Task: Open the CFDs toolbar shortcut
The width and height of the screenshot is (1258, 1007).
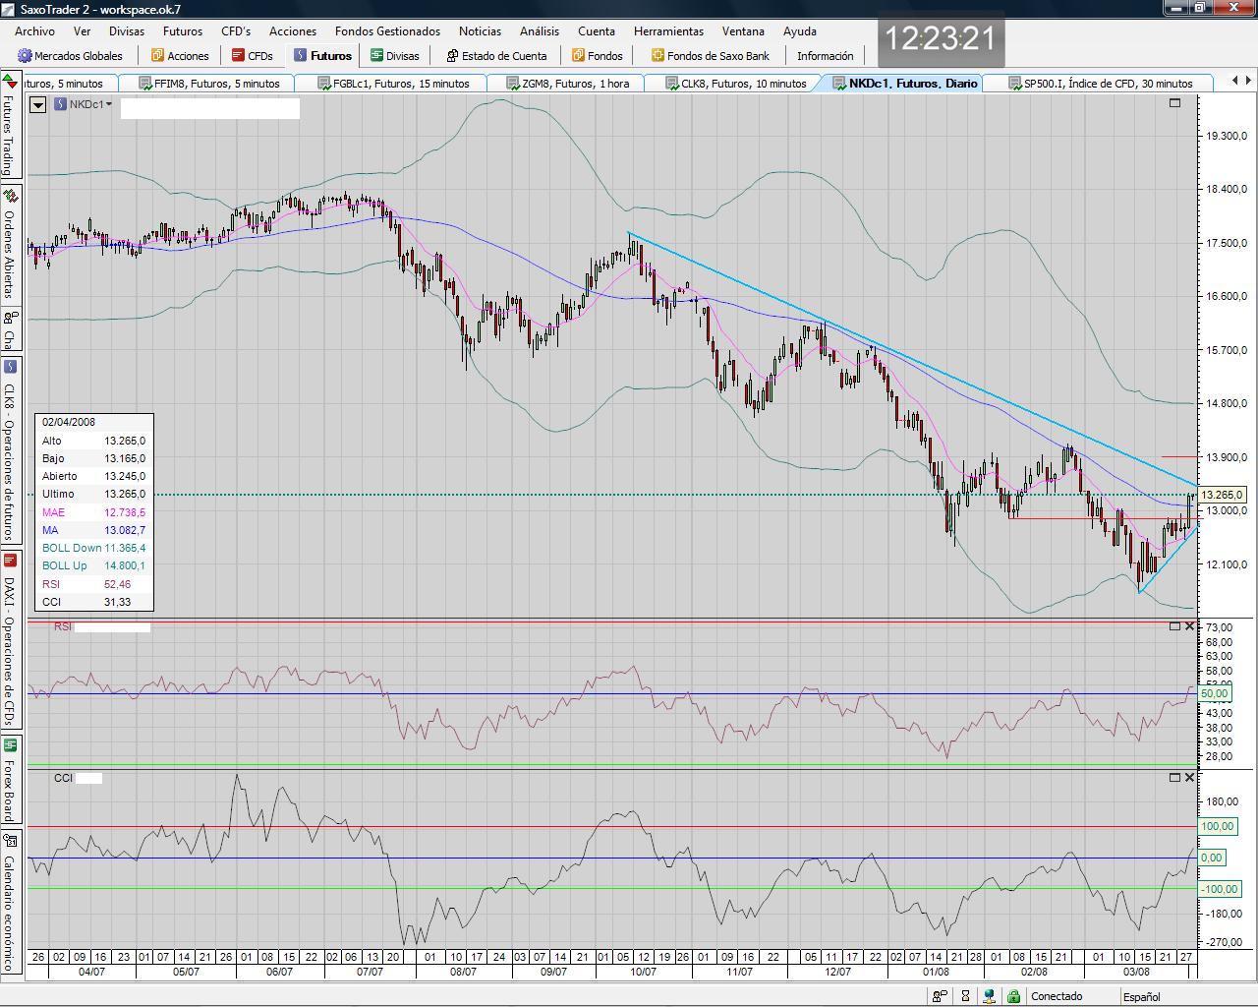Action: pyautogui.click(x=252, y=56)
